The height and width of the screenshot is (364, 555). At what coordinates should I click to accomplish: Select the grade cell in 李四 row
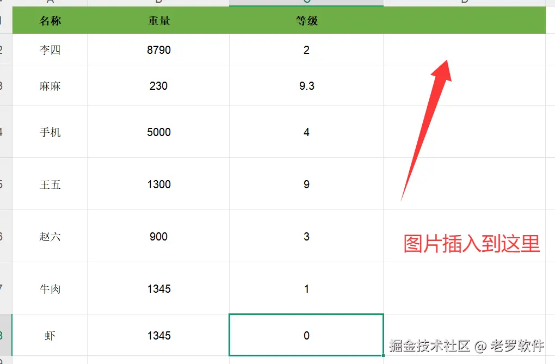point(306,50)
